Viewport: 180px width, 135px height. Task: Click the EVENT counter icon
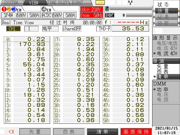[x=110, y=15]
